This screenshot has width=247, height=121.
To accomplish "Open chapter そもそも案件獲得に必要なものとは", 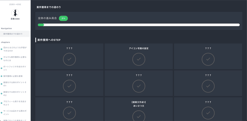I will (x=15, y=59).
